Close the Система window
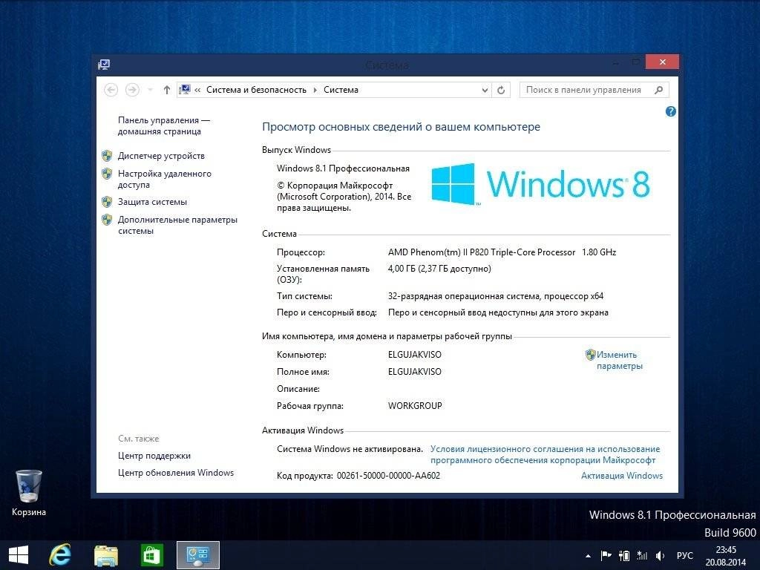 tap(663, 62)
